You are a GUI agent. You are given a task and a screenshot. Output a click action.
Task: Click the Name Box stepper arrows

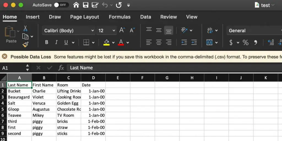[x=27, y=68]
